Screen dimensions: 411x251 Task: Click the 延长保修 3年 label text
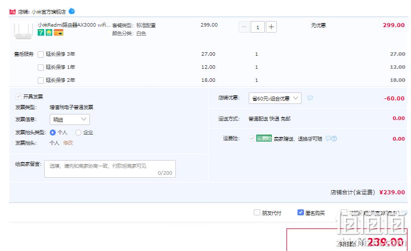coord(61,54)
